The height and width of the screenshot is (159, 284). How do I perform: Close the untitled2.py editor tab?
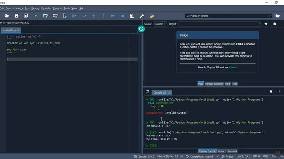point(18,30)
